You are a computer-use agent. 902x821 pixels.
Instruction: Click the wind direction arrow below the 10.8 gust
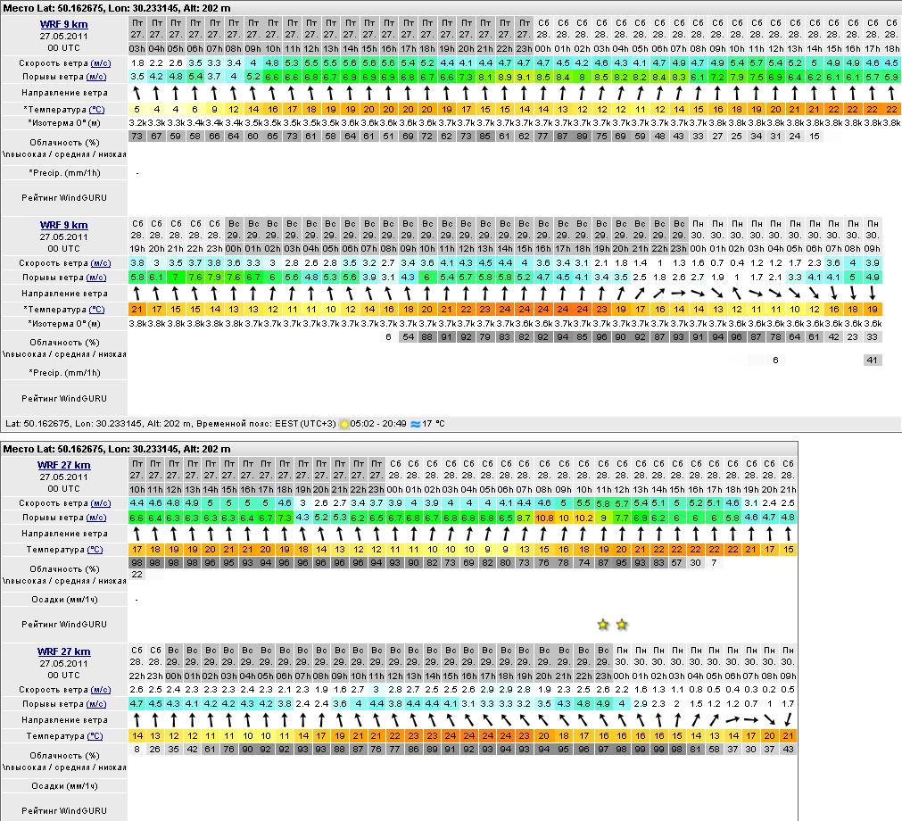tap(544, 534)
